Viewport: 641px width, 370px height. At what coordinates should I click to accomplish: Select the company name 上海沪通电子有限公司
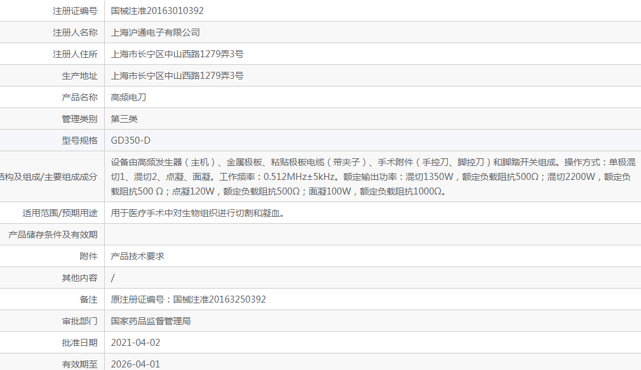(154, 32)
